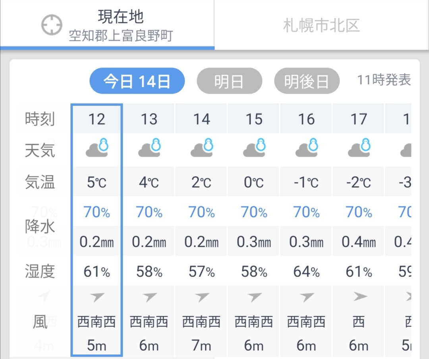Select the snow cloud icon for 12 o'clock

[x=97, y=148]
